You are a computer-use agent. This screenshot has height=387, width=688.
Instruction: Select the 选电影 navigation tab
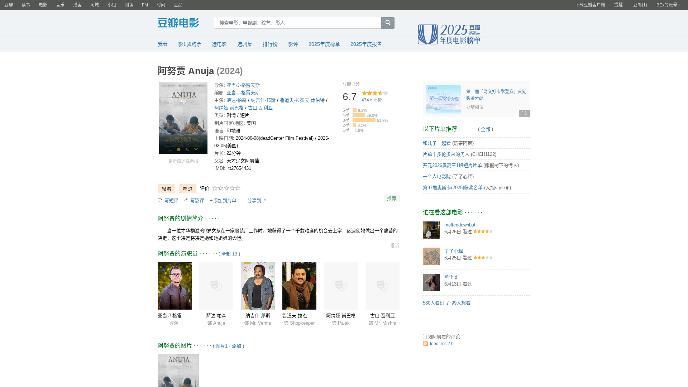[219, 44]
